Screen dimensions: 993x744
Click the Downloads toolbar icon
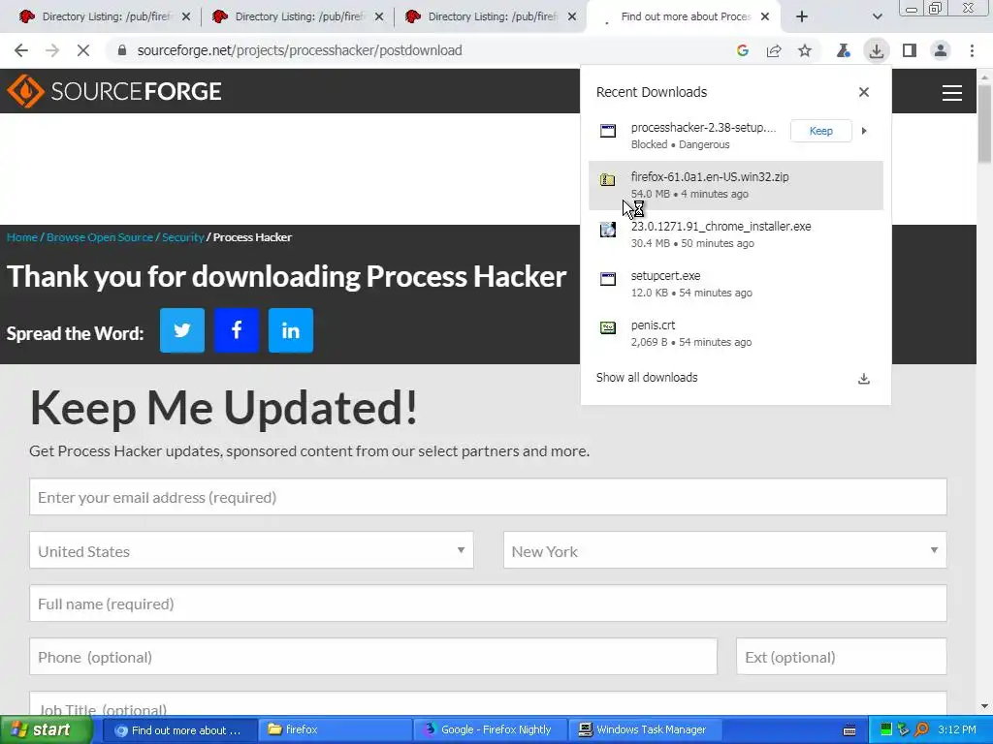tap(877, 50)
